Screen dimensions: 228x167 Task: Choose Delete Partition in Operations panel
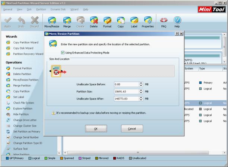(22, 74)
